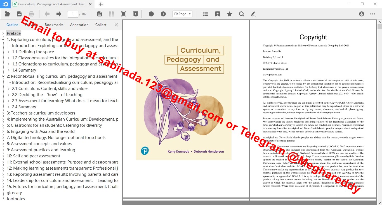382x205 pixels.
Task: Click the save to cloud icon
Action: (x=19, y=14)
